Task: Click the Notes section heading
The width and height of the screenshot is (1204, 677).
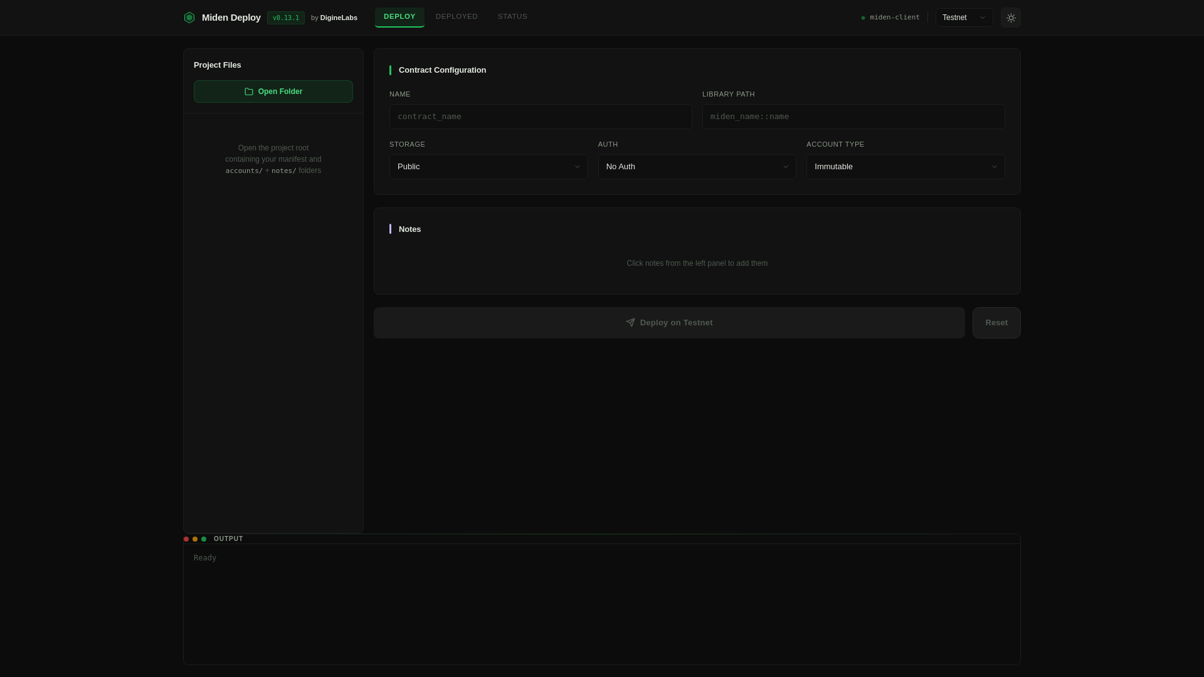Action: [x=409, y=229]
